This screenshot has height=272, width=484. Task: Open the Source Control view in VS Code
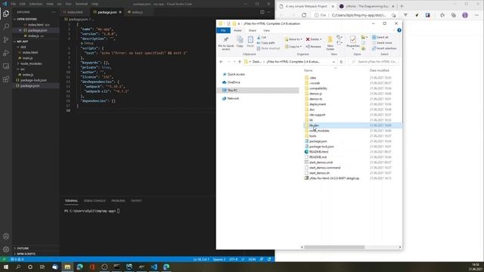[x=6, y=40]
